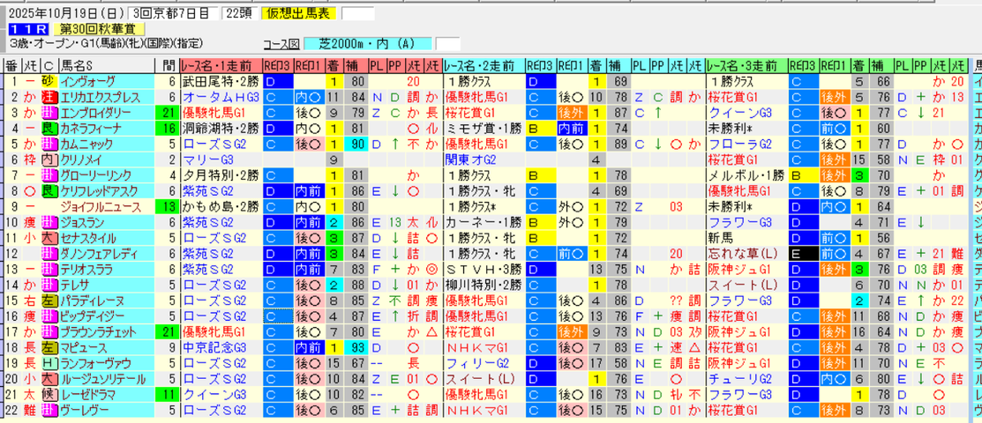The width and height of the screenshot is (982, 423).
Task: Click the 左 badge beside マピュース
Action: coord(49,347)
